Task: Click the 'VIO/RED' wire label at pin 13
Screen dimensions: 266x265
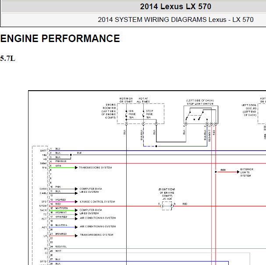Action: 60,200
